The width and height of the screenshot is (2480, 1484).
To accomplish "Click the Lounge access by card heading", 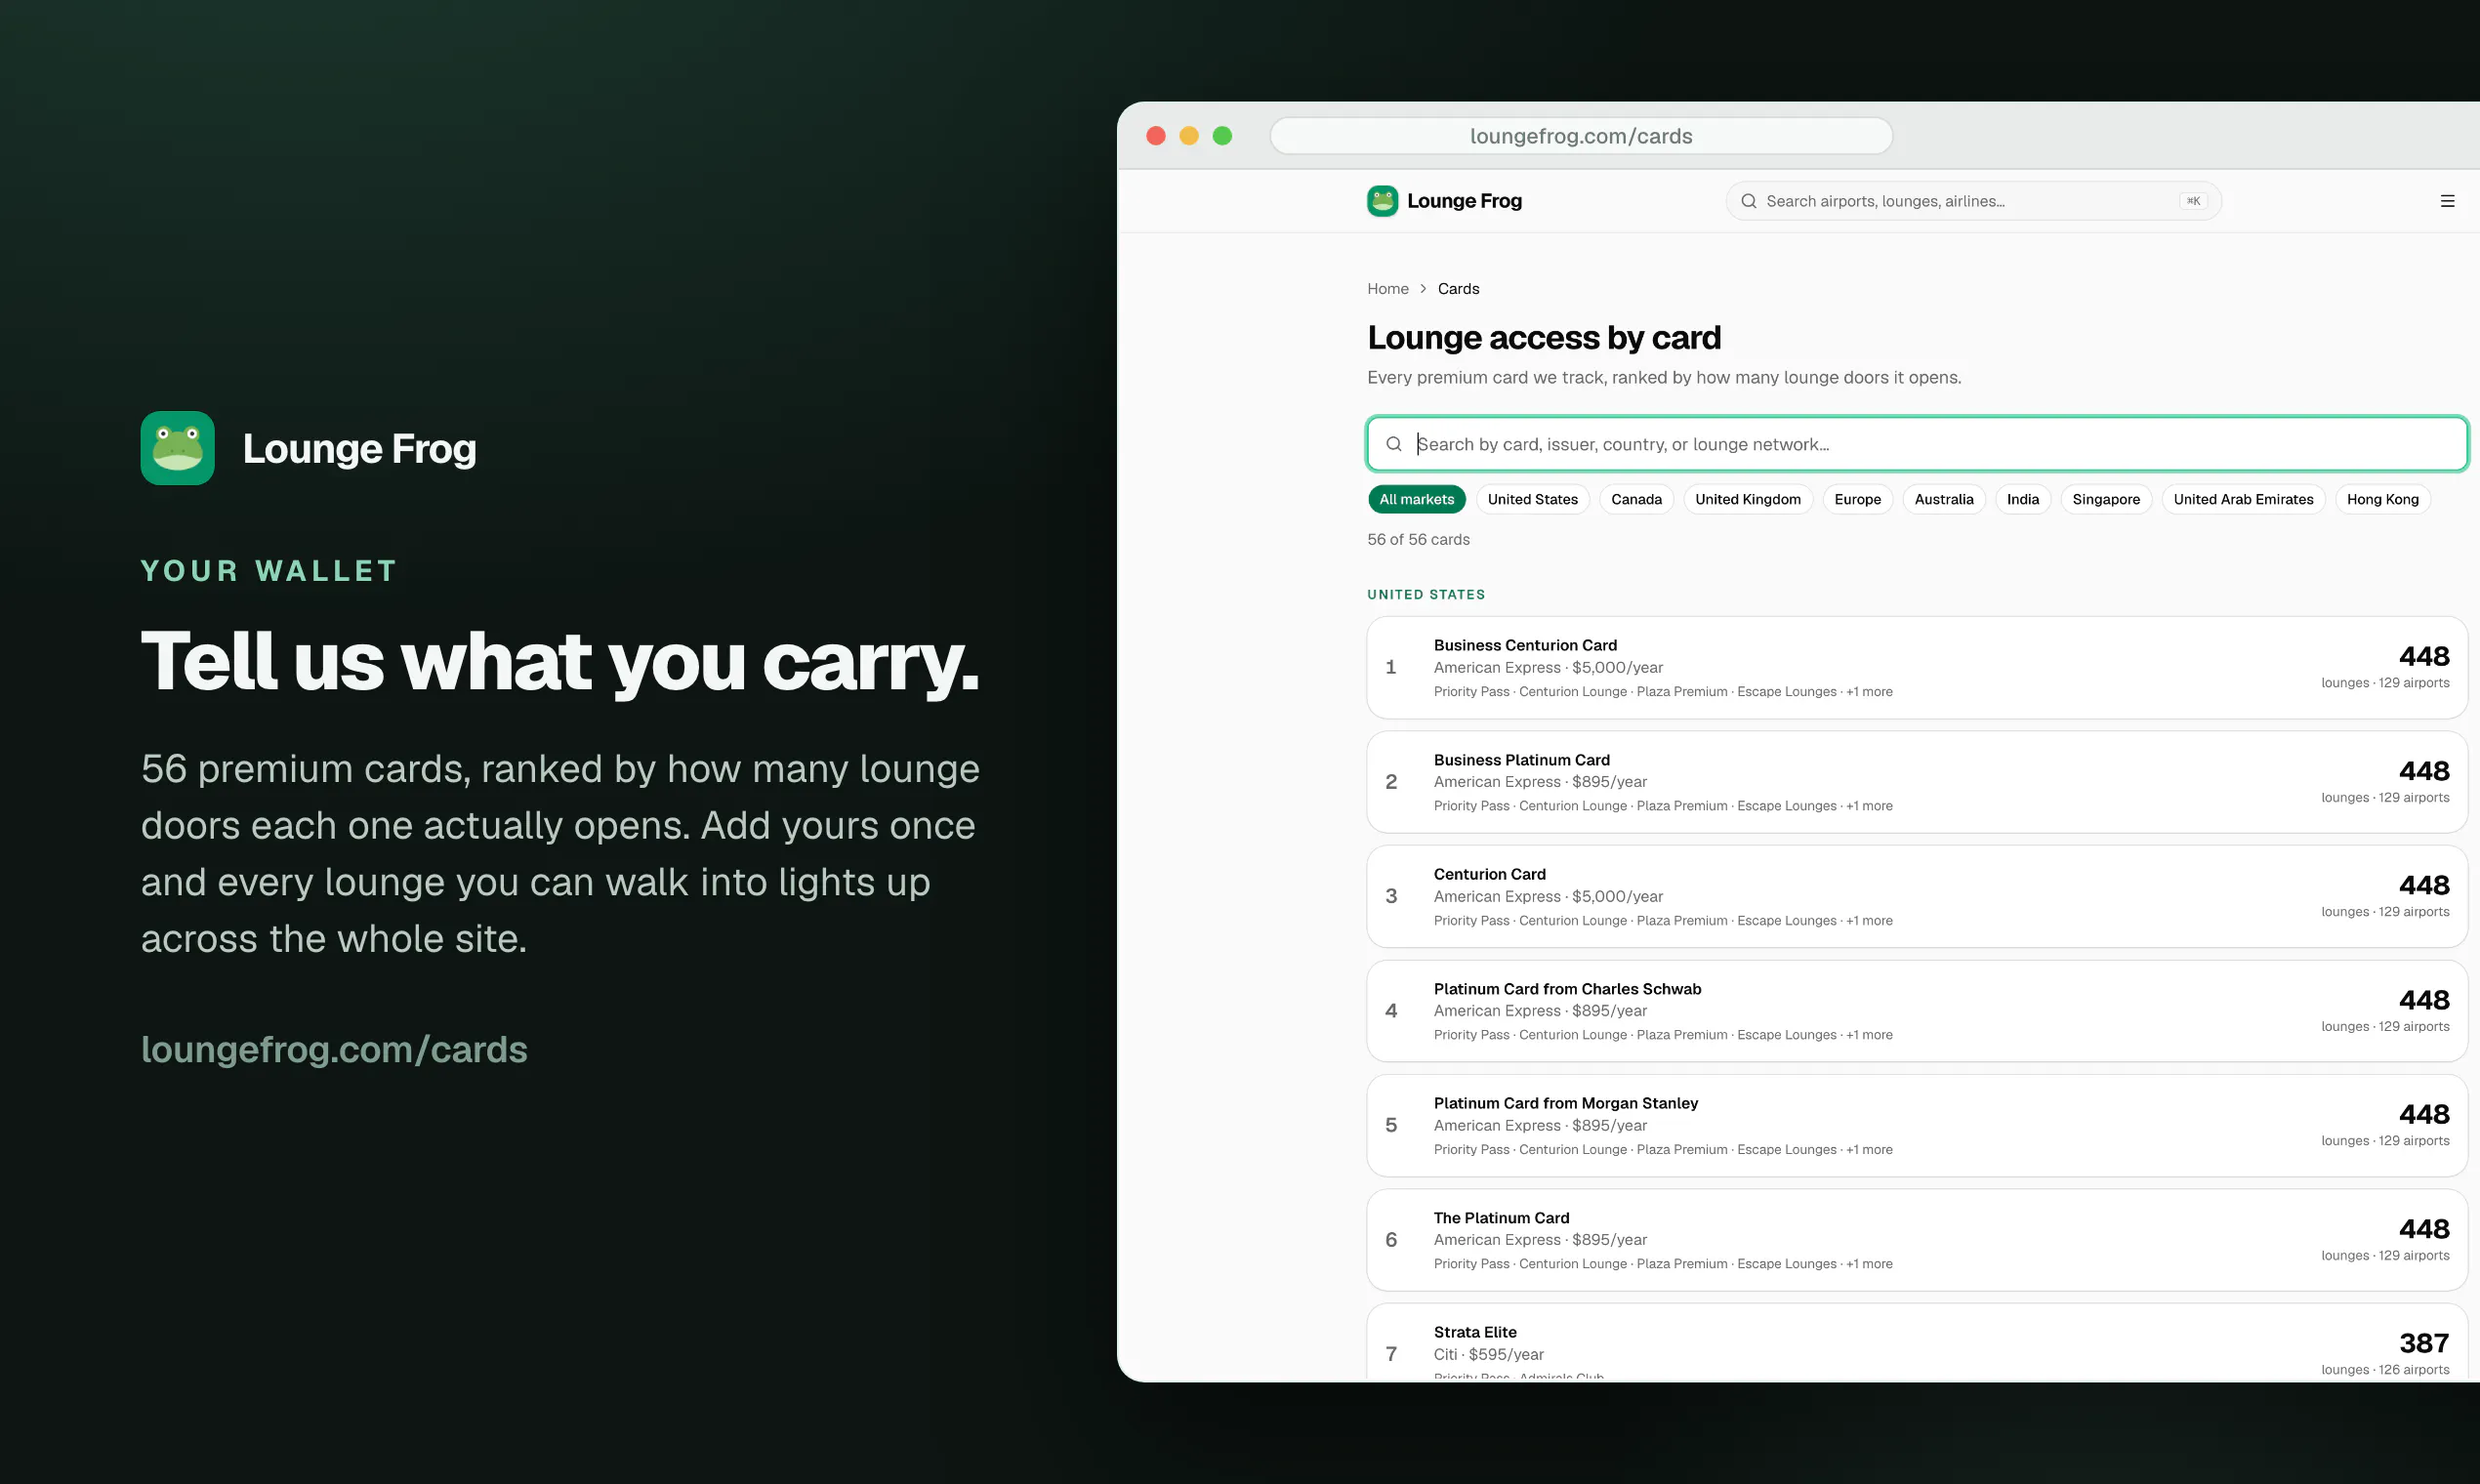I will click(x=1544, y=338).
